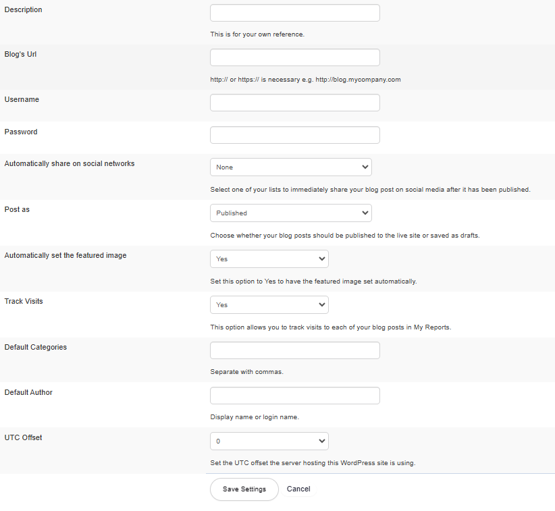
Task: Click into the Password field
Action: 295,135
